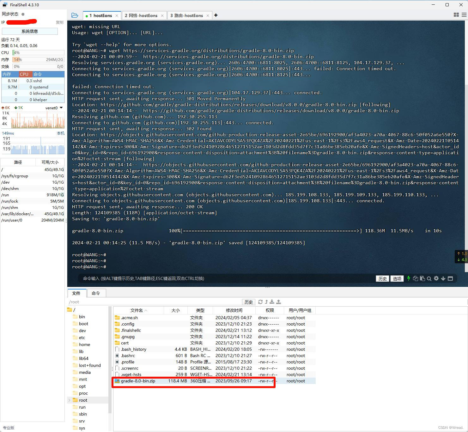Open the hamburger main menu icon
This screenshot has width=468, height=432.
pyautogui.click(x=464, y=15)
